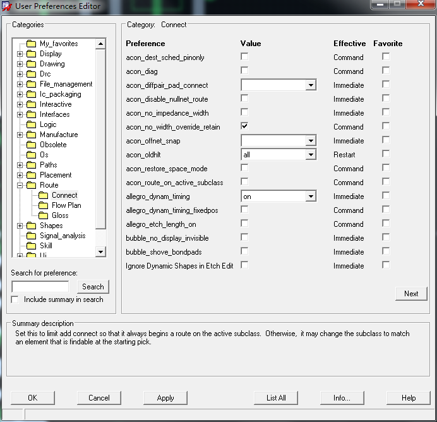The width and height of the screenshot is (437, 422).
Task: Click the My_favorites folder icon
Action: (x=31, y=44)
